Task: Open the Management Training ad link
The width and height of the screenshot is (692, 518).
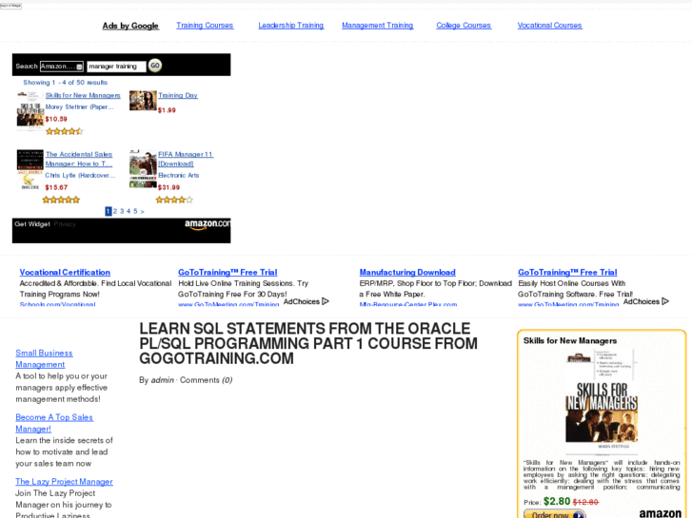Action: click(377, 26)
